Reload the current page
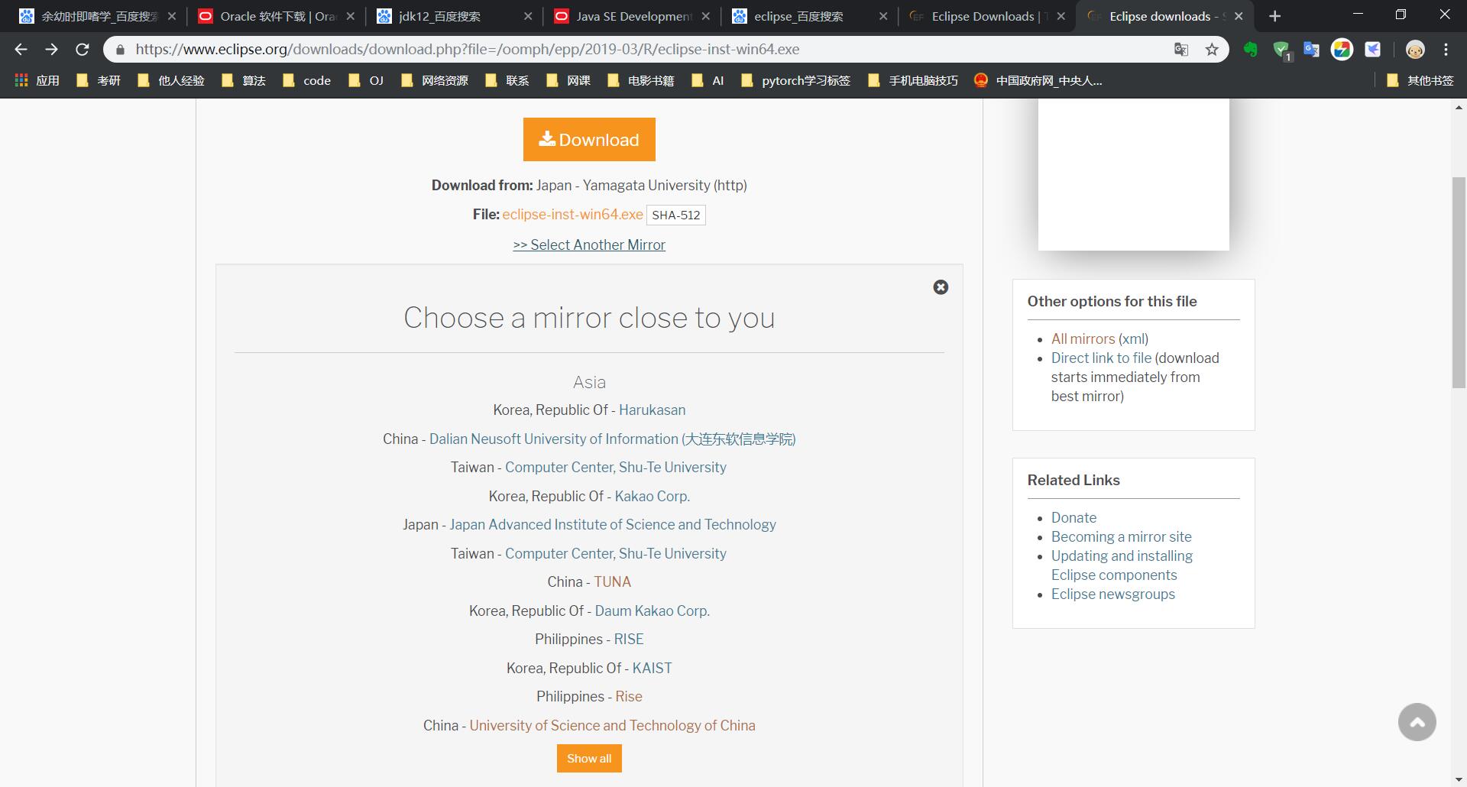 click(82, 49)
